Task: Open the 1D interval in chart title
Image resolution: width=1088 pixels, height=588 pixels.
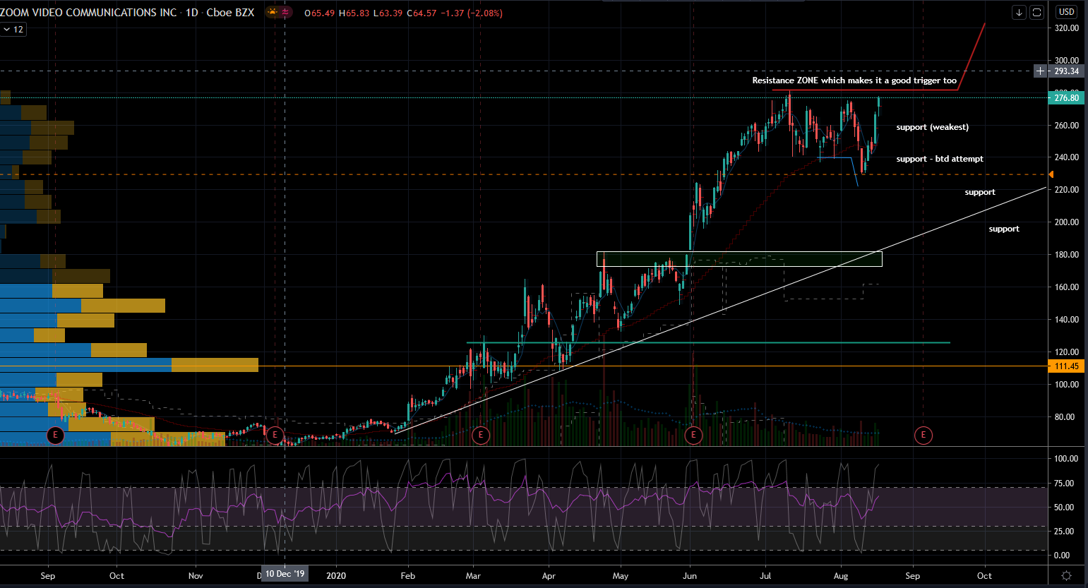Action: tap(192, 13)
